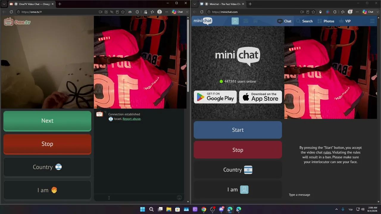Show hidden icons in the system tray
This screenshot has height=214, width=381.
point(336,209)
